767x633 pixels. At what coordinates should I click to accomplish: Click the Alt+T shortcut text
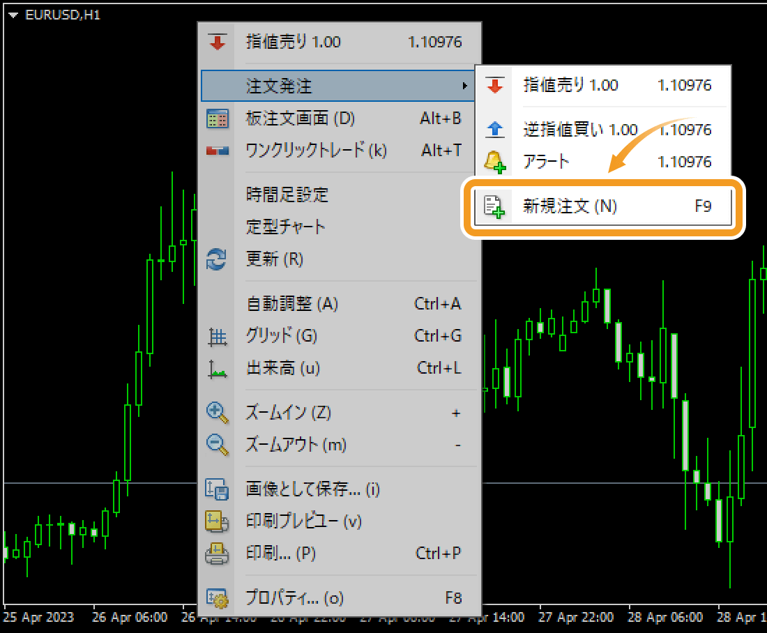pos(441,150)
